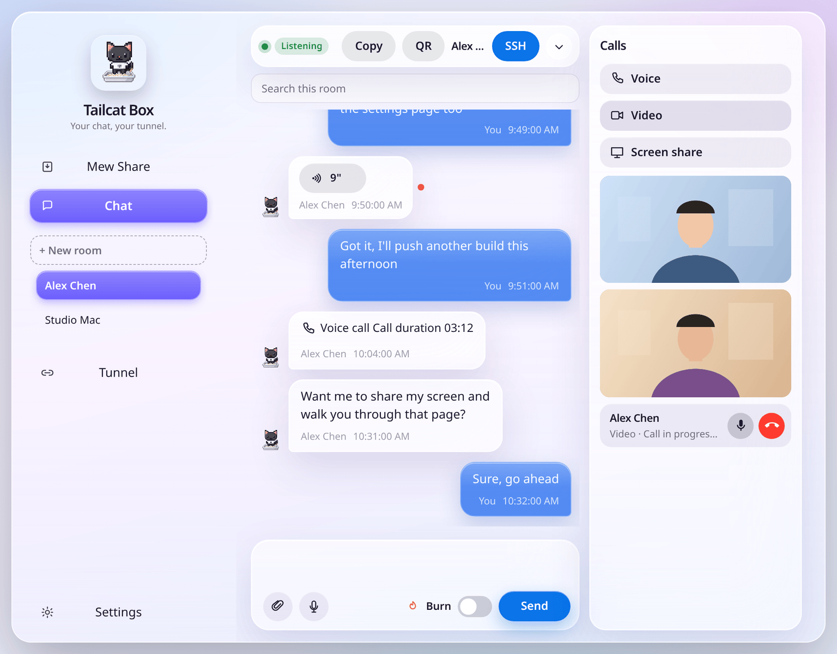
Task: Play the 9" voice message
Action: pyautogui.click(x=332, y=178)
